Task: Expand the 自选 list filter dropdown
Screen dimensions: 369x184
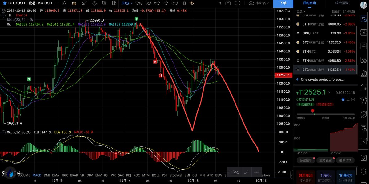Action: (x=301, y=11)
